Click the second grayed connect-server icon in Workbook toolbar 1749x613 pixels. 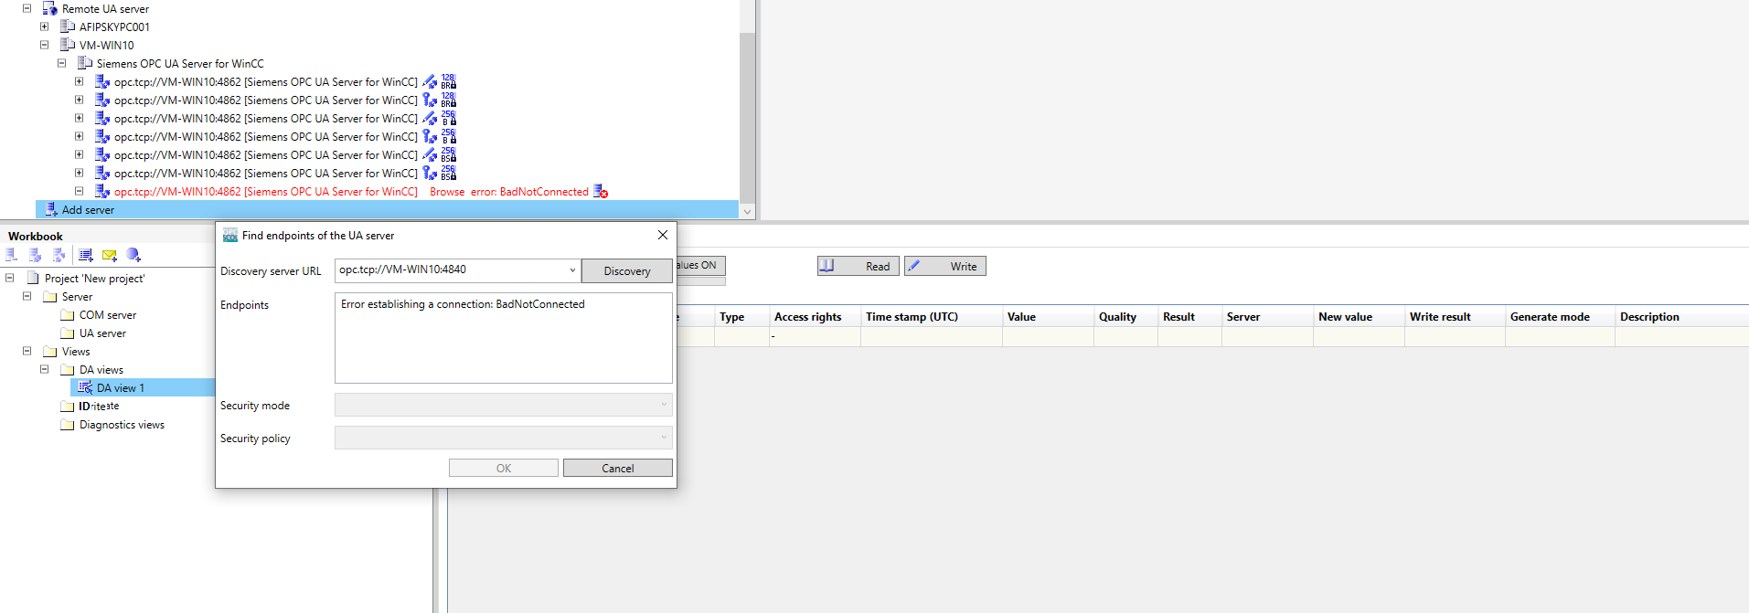36,255
